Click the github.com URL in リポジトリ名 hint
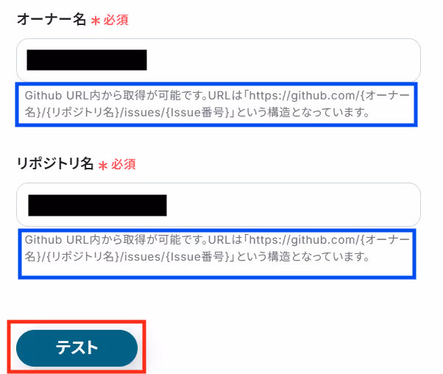The height and width of the screenshot is (374, 443). tap(304, 240)
